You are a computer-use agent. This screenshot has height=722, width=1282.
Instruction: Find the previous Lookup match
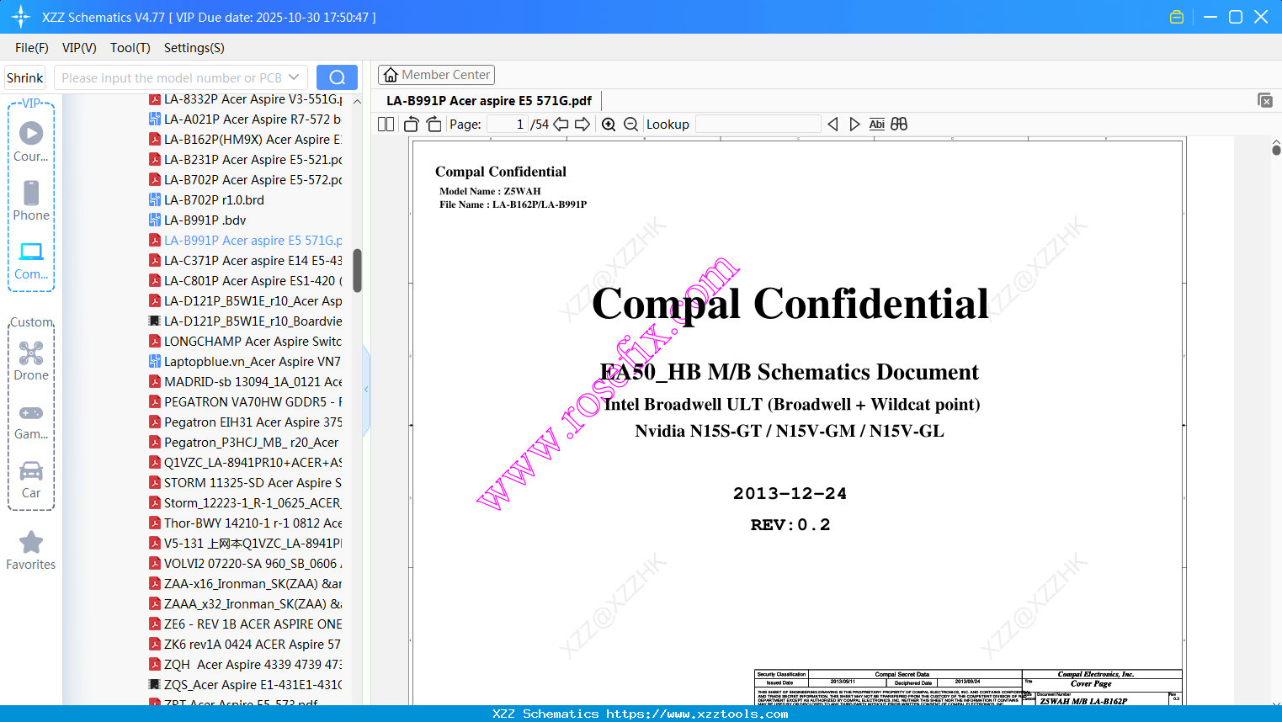coord(833,125)
